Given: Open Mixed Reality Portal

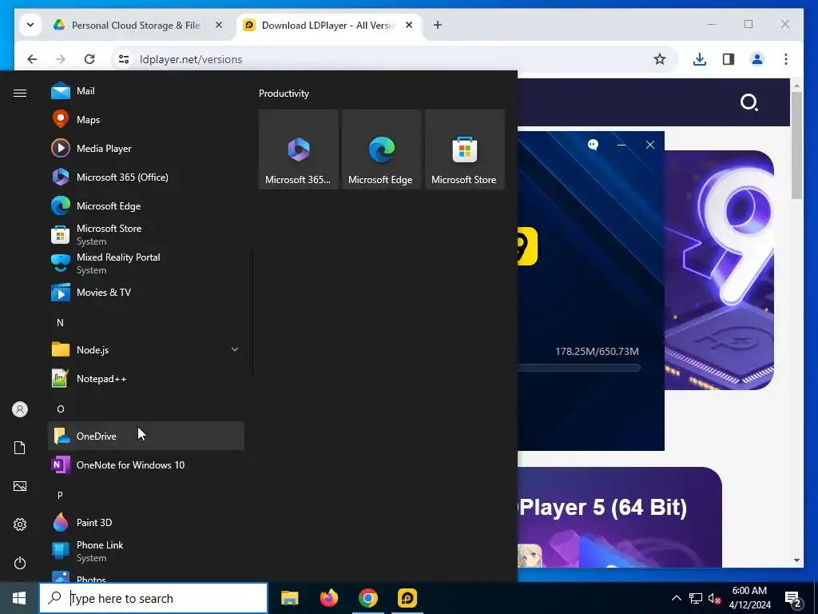Looking at the screenshot, I should point(146,263).
